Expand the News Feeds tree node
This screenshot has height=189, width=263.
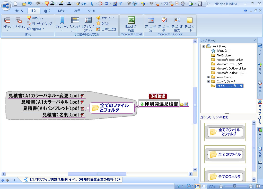(x=209, y=77)
